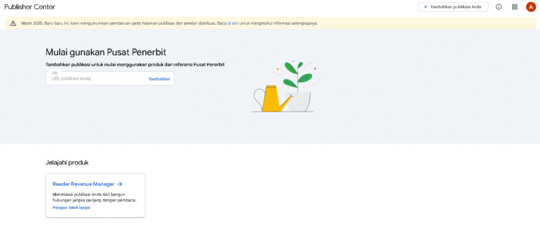The height and width of the screenshot is (239, 540).
Task: Open the Reader Revenue Manager title link
Action: [x=84, y=184]
